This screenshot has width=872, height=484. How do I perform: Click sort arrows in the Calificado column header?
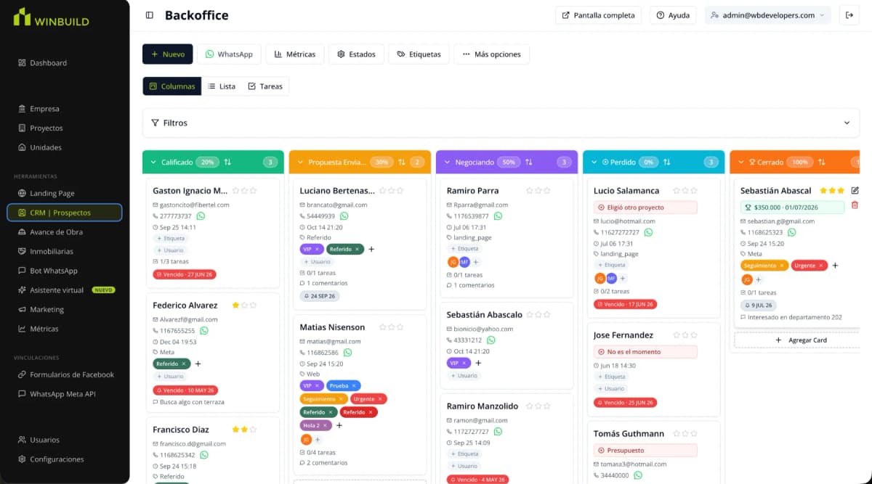click(227, 162)
